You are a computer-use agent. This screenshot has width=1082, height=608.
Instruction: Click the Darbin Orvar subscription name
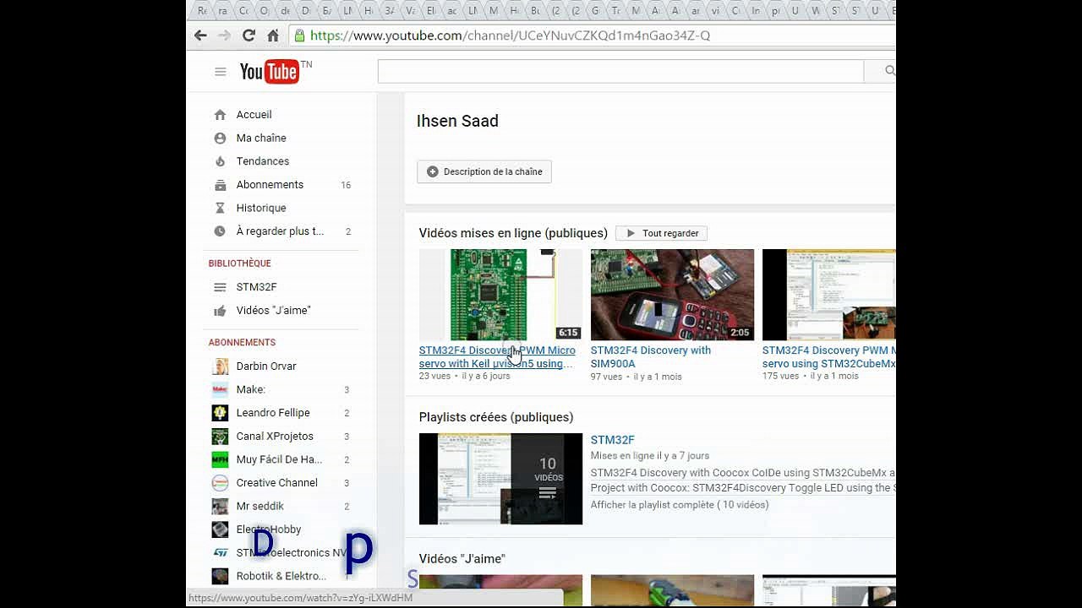pyautogui.click(x=266, y=366)
